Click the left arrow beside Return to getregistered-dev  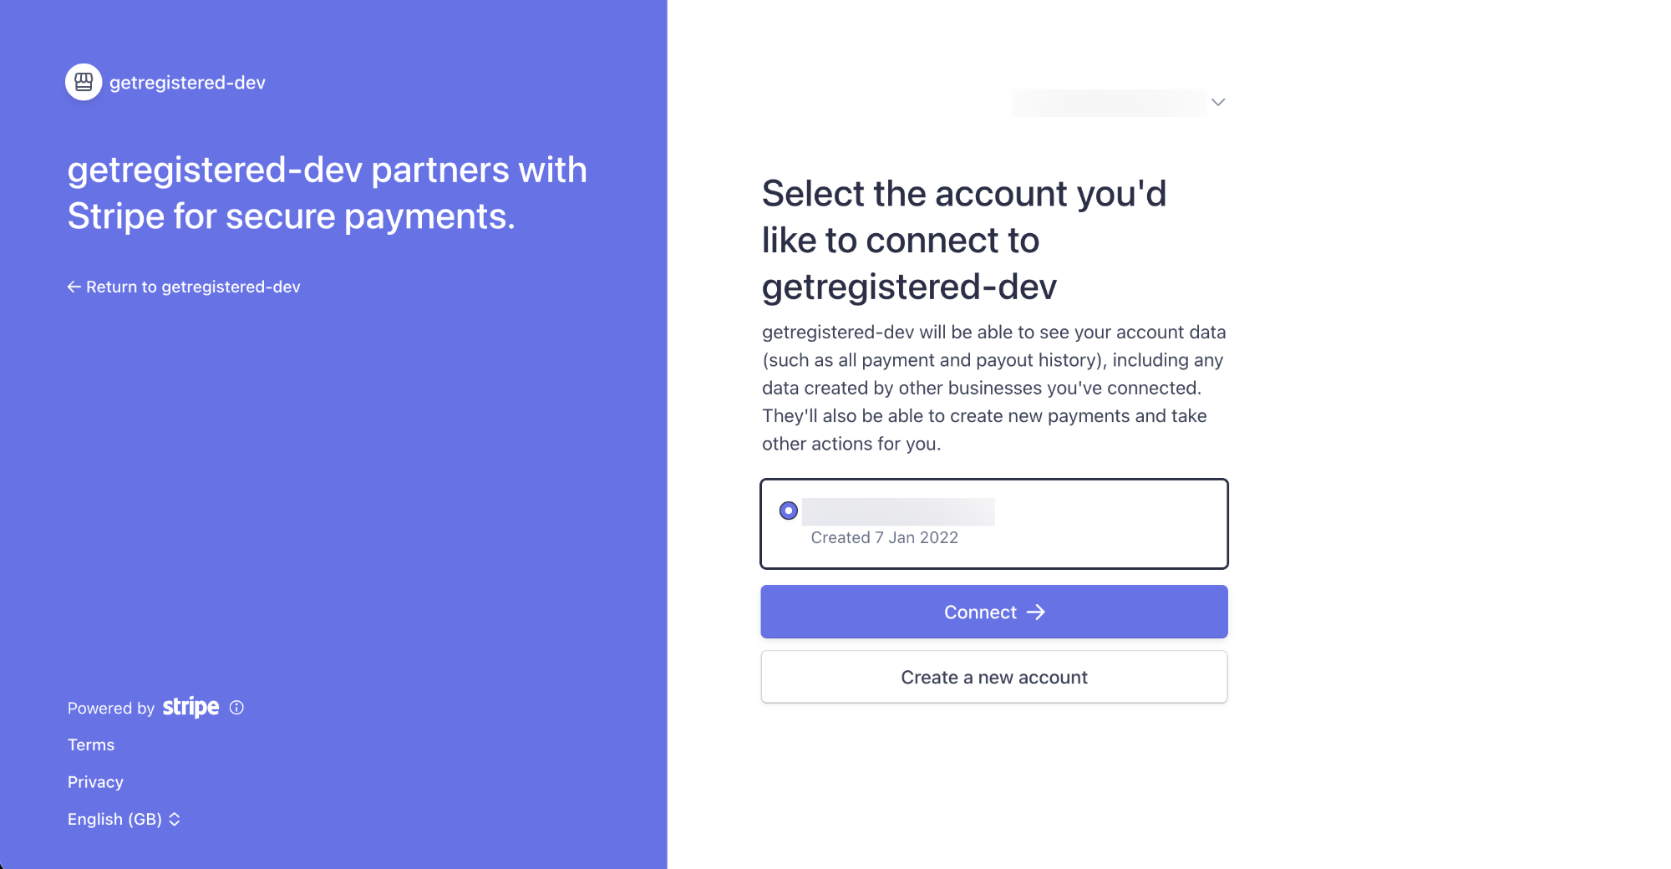pyautogui.click(x=74, y=287)
